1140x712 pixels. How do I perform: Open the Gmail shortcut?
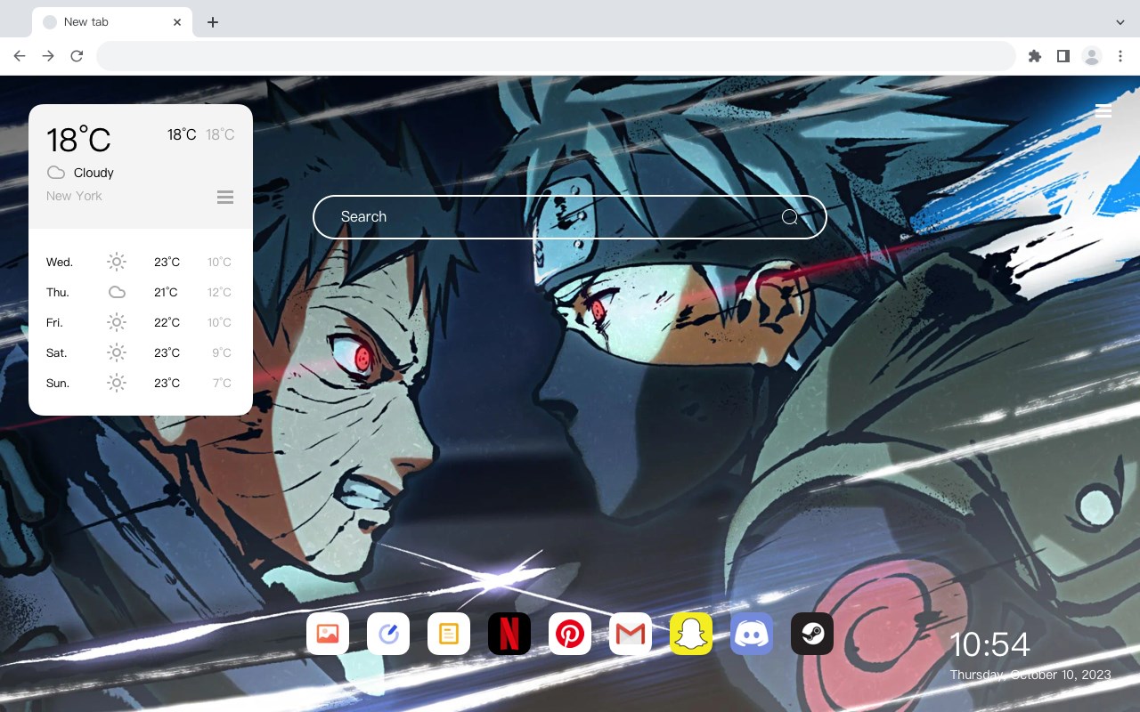(x=631, y=634)
